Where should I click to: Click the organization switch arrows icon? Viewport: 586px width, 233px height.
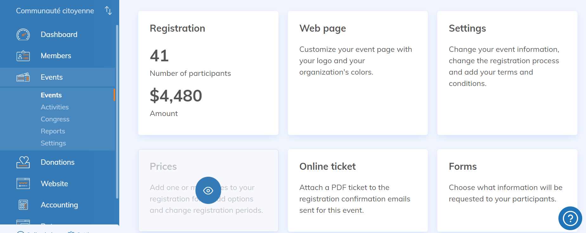click(x=108, y=11)
